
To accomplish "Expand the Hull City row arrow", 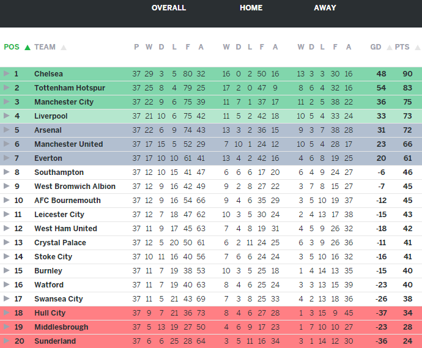I will pyautogui.click(x=6, y=313).
